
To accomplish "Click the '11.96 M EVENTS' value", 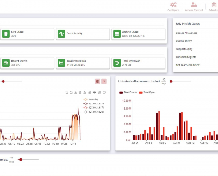I will tap(76, 65).
